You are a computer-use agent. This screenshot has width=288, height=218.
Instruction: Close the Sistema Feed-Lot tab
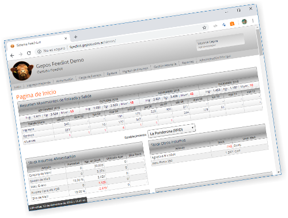(x=66, y=39)
